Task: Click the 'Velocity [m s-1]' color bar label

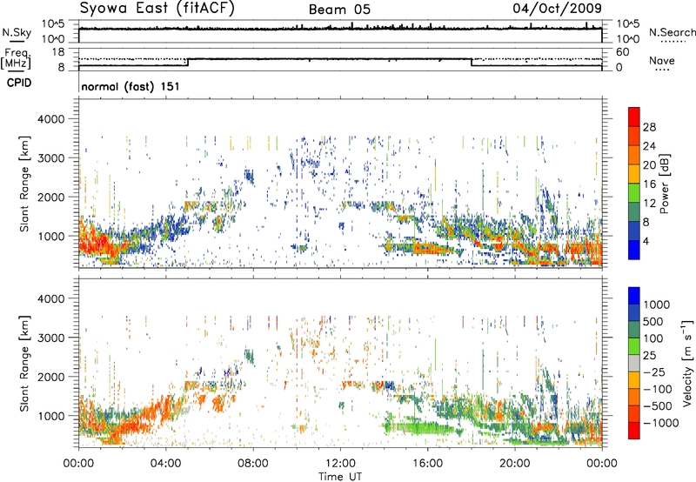Action: pyautogui.click(x=687, y=363)
